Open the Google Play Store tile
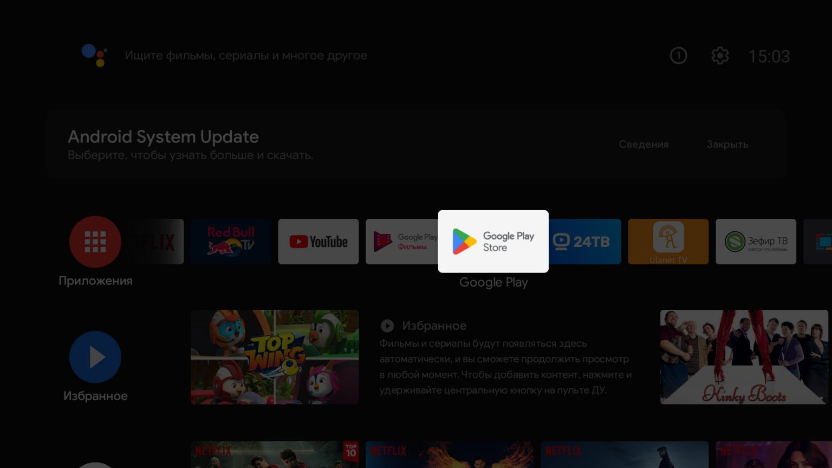 [493, 242]
